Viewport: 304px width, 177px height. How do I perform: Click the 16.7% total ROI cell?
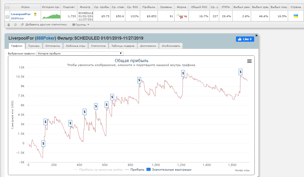tap(199, 16)
